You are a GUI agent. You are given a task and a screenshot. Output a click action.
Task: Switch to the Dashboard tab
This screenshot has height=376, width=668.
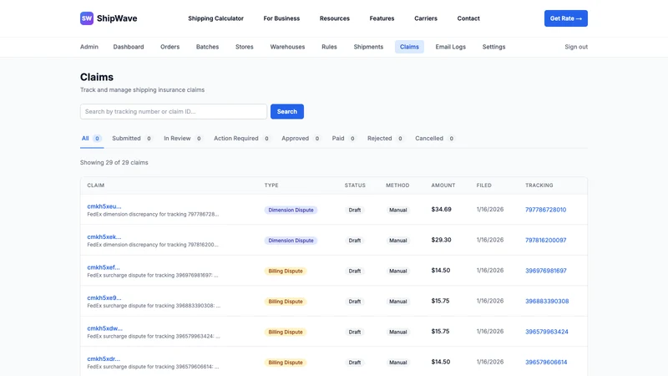click(x=129, y=47)
